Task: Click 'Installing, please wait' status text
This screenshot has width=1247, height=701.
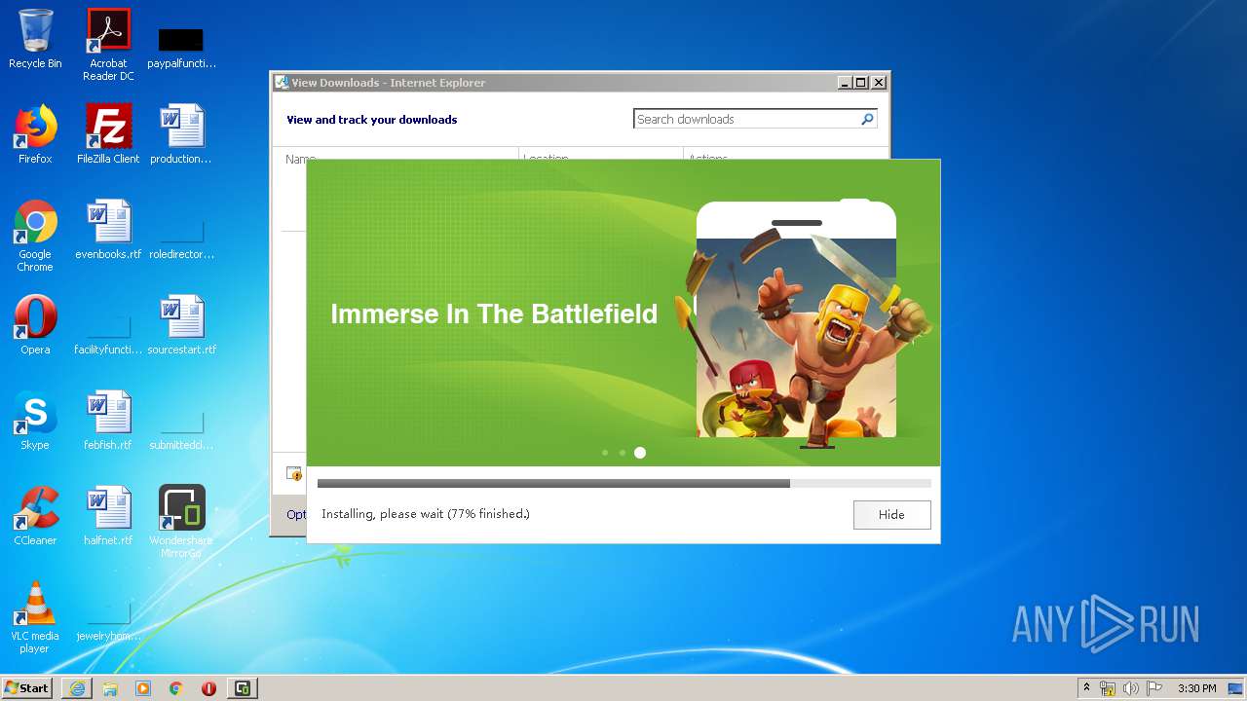Action: (x=426, y=514)
